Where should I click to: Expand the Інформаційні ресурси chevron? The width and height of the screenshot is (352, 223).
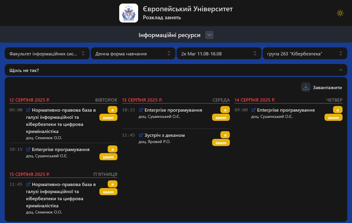209,35
